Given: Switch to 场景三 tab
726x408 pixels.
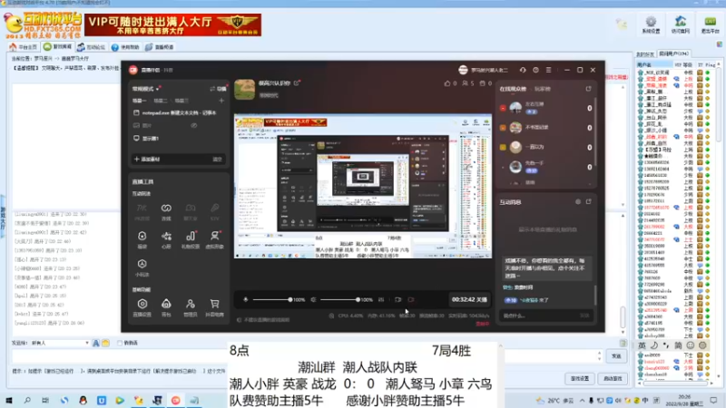Looking at the screenshot, I should click(181, 101).
